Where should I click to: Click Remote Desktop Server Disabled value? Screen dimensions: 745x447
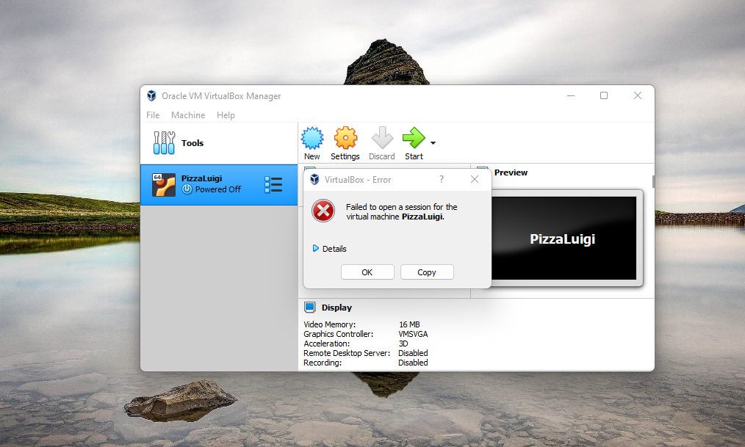(413, 353)
